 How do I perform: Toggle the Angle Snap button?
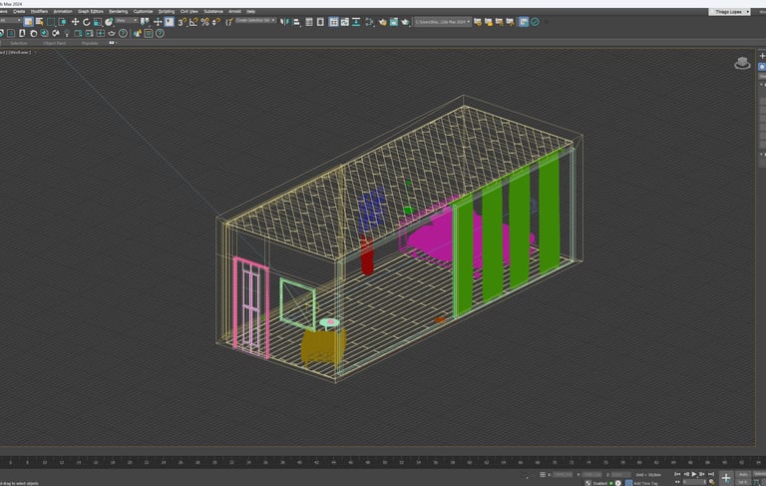coord(193,21)
